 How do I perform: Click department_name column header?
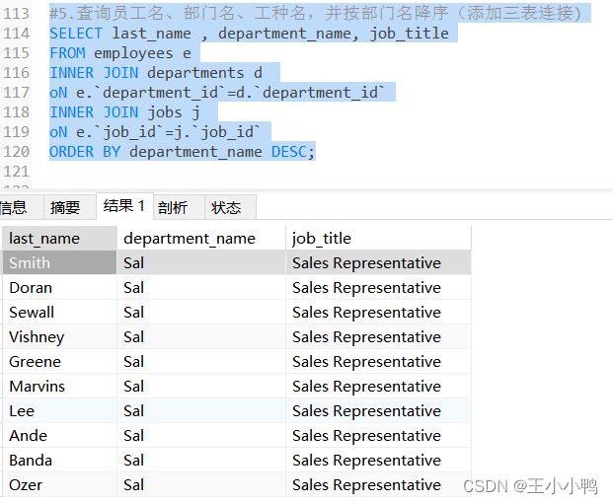[201, 238]
